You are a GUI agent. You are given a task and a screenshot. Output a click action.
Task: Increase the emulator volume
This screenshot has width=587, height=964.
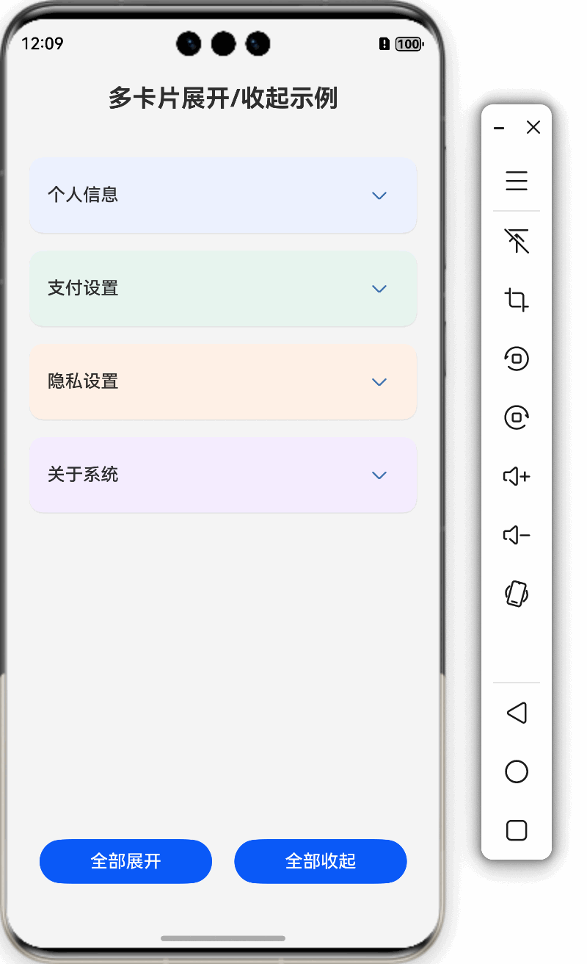tap(516, 476)
